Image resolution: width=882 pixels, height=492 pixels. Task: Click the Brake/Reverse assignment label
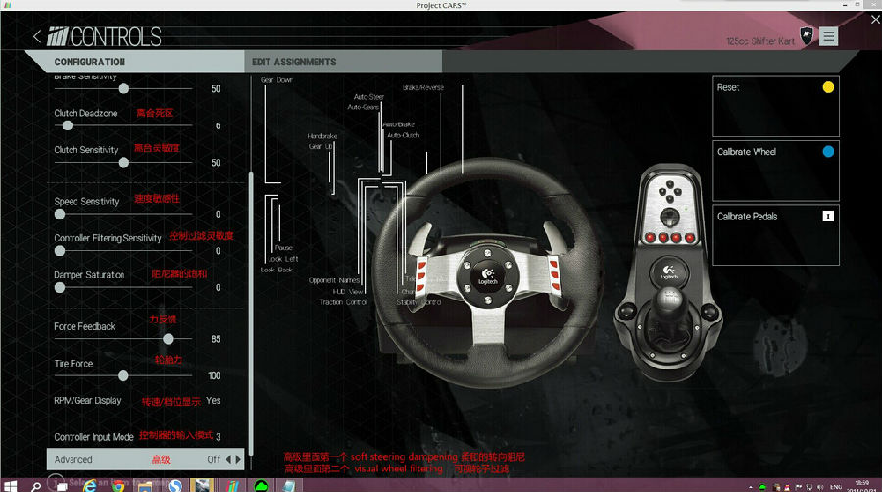coord(423,87)
